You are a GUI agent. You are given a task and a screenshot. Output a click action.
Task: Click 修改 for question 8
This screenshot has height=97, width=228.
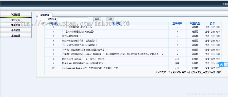click(213, 59)
